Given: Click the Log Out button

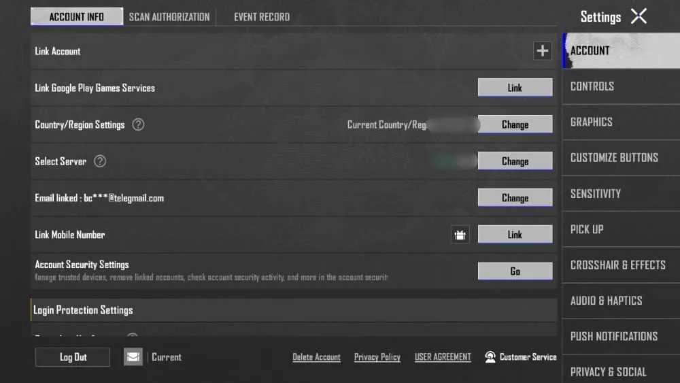Looking at the screenshot, I should 73,357.
